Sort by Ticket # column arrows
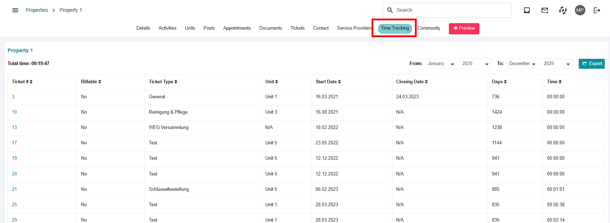Image resolution: width=610 pixels, height=223 pixels. [x=31, y=82]
